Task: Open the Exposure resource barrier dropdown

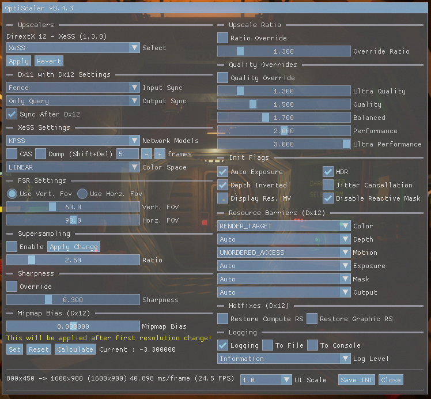Action: tap(284, 266)
